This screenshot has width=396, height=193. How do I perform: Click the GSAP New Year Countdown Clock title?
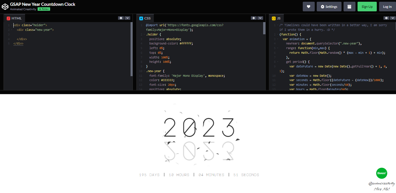pyautogui.click(x=43, y=4)
